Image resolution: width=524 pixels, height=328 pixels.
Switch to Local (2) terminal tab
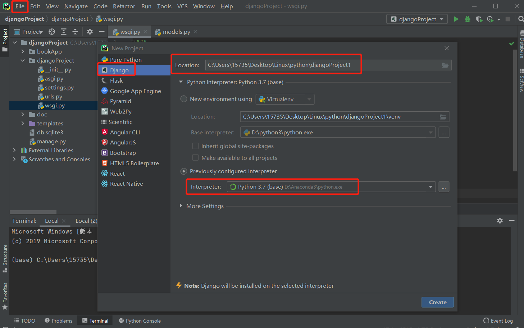[86, 221]
